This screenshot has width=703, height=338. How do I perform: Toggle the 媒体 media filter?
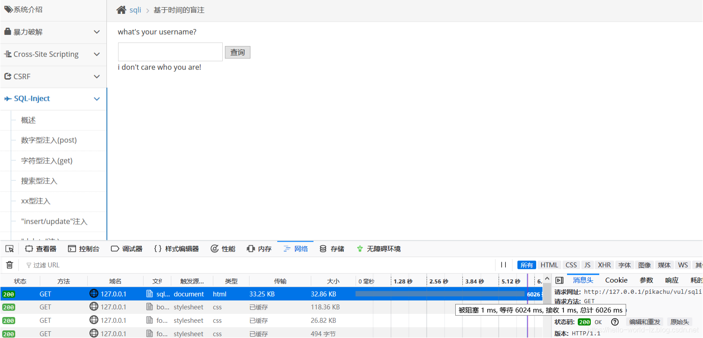click(x=665, y=265)
